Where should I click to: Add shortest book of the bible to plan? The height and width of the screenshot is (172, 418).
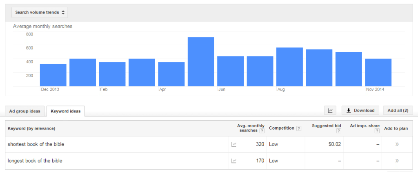[397, 144]
